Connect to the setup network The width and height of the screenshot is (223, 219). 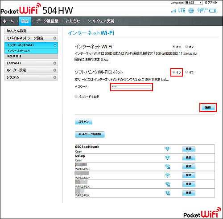pos(189,158)
